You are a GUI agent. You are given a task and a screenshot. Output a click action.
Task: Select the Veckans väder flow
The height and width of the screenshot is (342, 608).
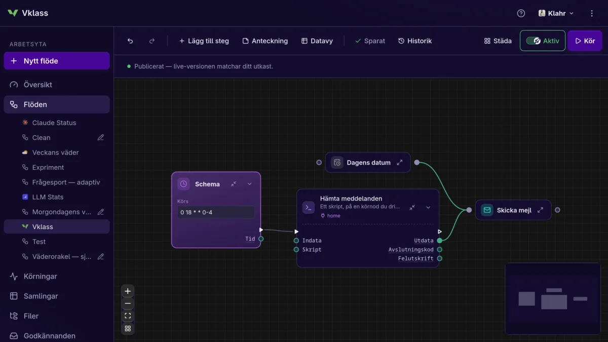(x=57, y=153)
